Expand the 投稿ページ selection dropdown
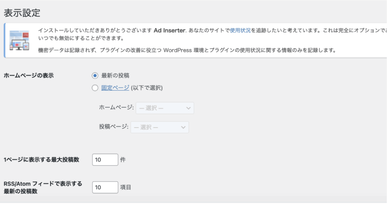Image resolution: width=387 pixels, height=204 pixels. click(x=159, y=127)
